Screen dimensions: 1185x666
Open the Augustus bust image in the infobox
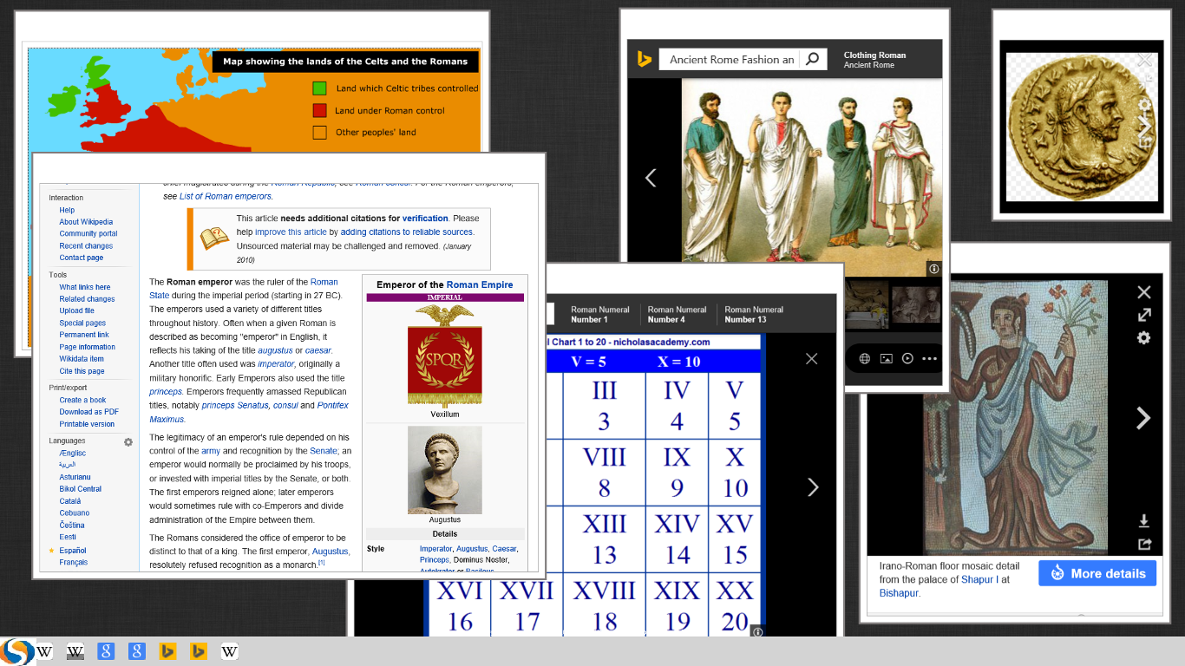tap(444, 470)
